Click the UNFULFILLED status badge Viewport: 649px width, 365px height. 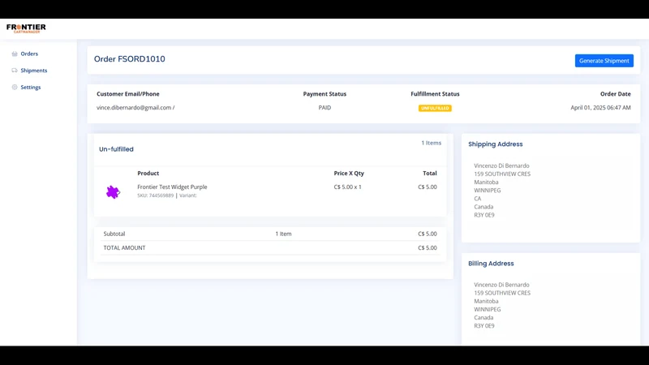(435, 108)
